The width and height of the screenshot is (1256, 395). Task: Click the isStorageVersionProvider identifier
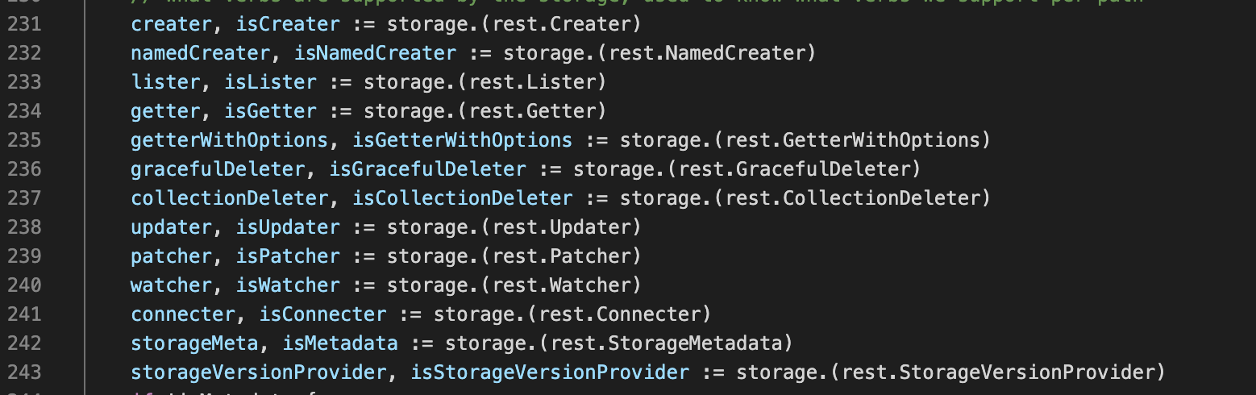click(x=550, y=372)
